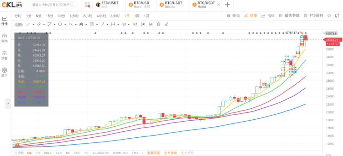Toggle the 主力成交 overlay
The width and height of the screenshot is (343, 156).
point(187,153)
